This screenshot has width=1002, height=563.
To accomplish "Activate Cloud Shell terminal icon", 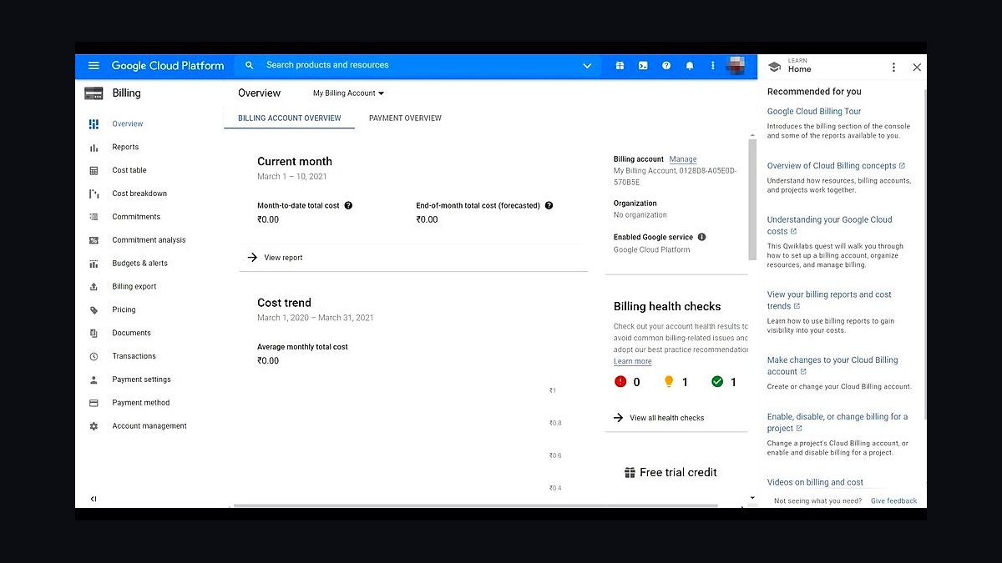I will point(643,65).
